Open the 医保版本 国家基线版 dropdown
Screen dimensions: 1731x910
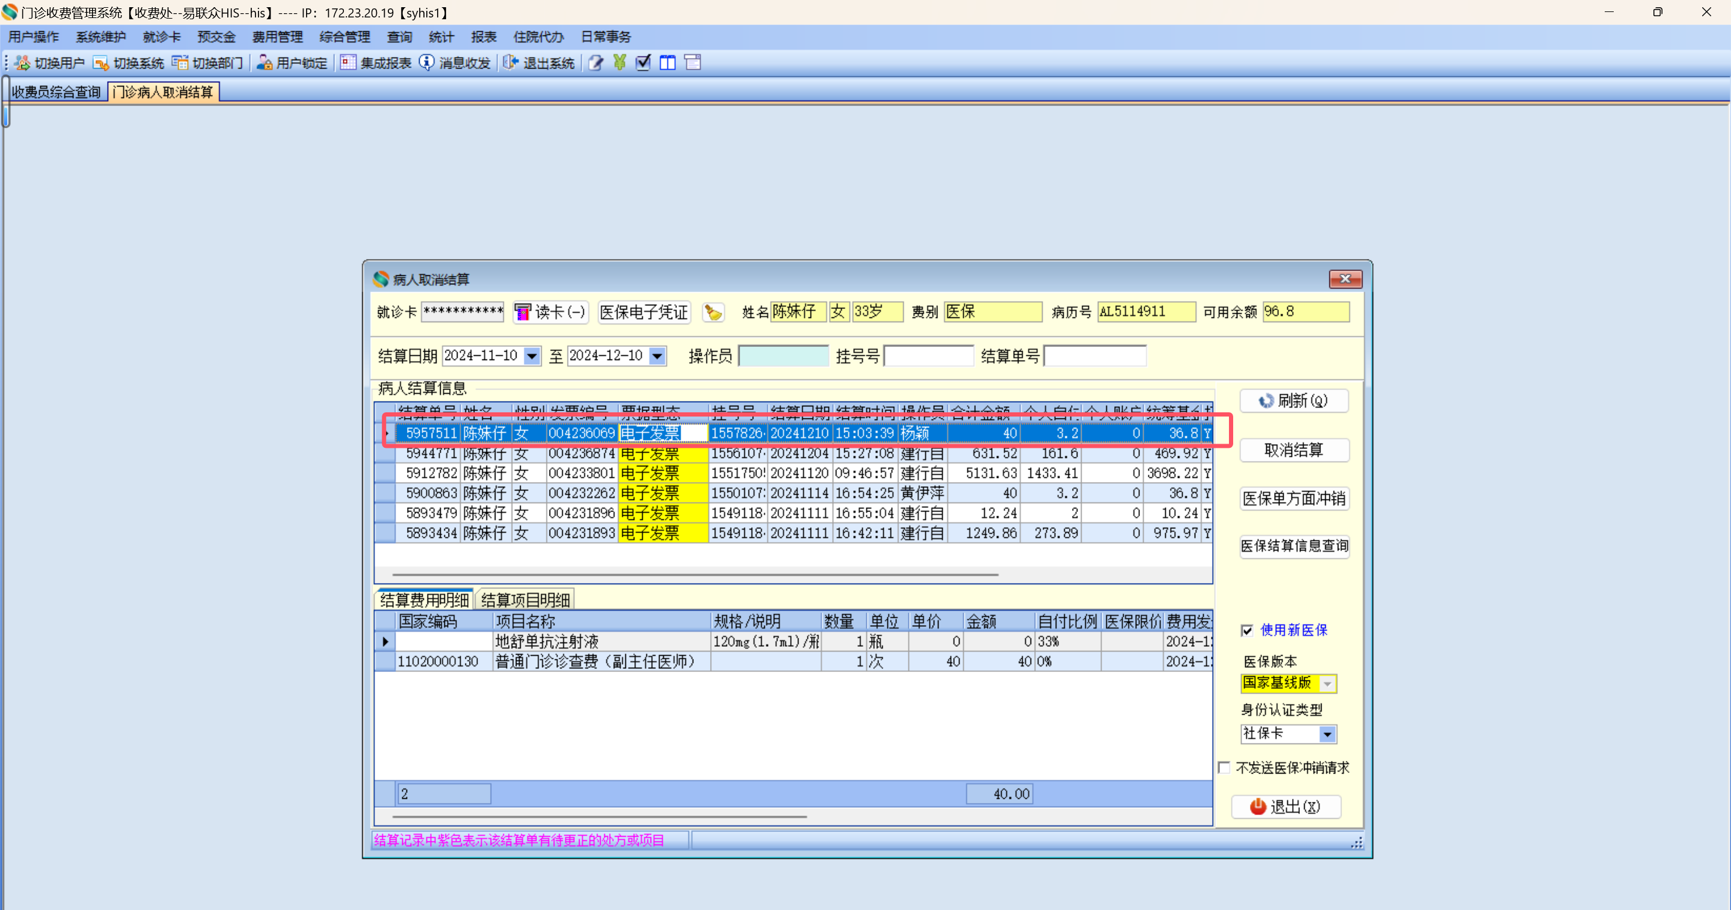(1327, 683)
